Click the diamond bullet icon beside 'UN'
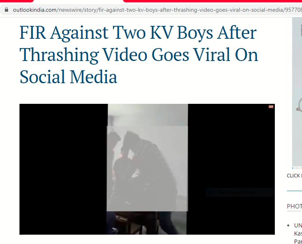The image size is (302, 244). (x=288, y=225)
